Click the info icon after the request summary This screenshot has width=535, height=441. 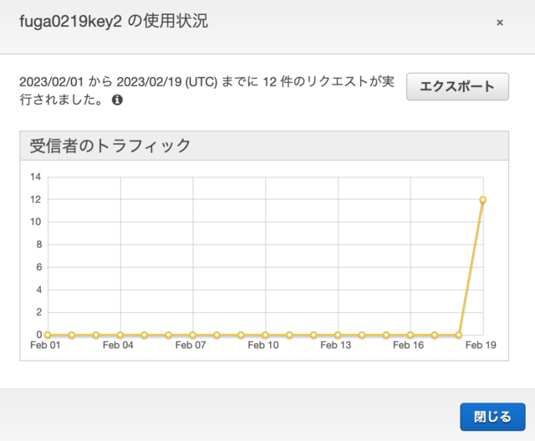117,100
